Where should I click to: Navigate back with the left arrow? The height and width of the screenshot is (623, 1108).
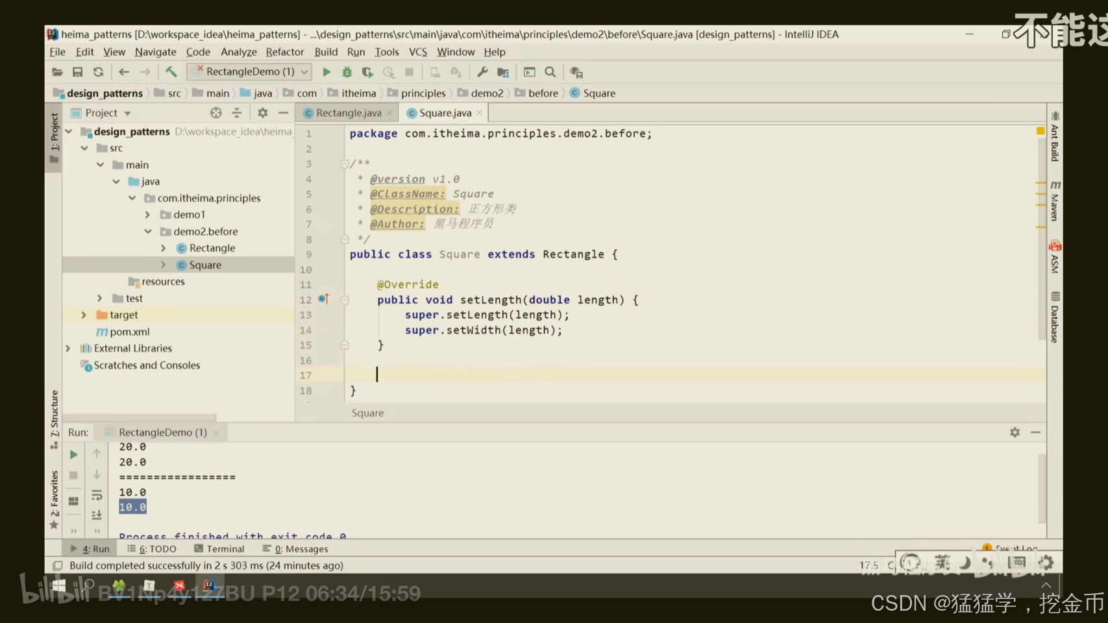pyautogui.click(x=124, y=72)
